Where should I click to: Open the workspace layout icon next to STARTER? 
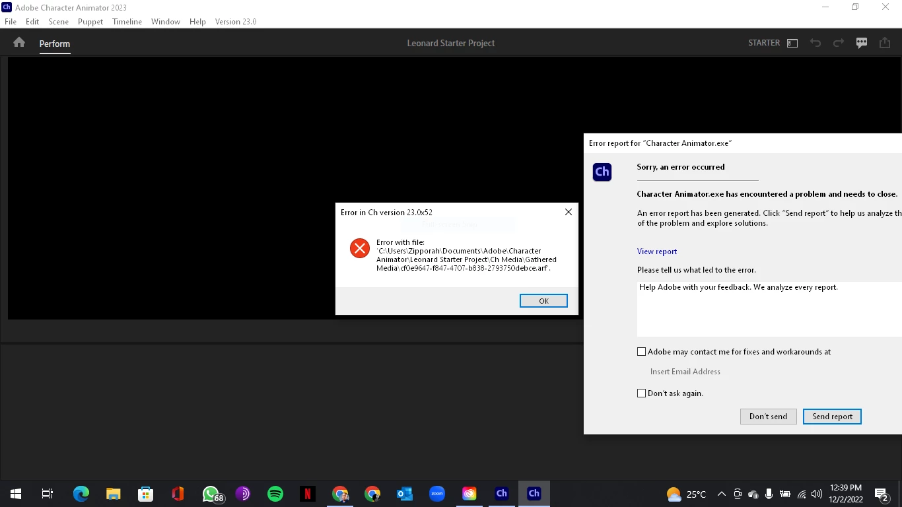792,43
